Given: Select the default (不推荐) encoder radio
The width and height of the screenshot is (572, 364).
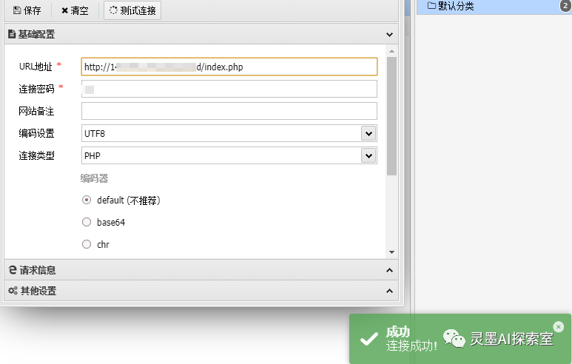Looking at the screenshot, I should (87, 200).
